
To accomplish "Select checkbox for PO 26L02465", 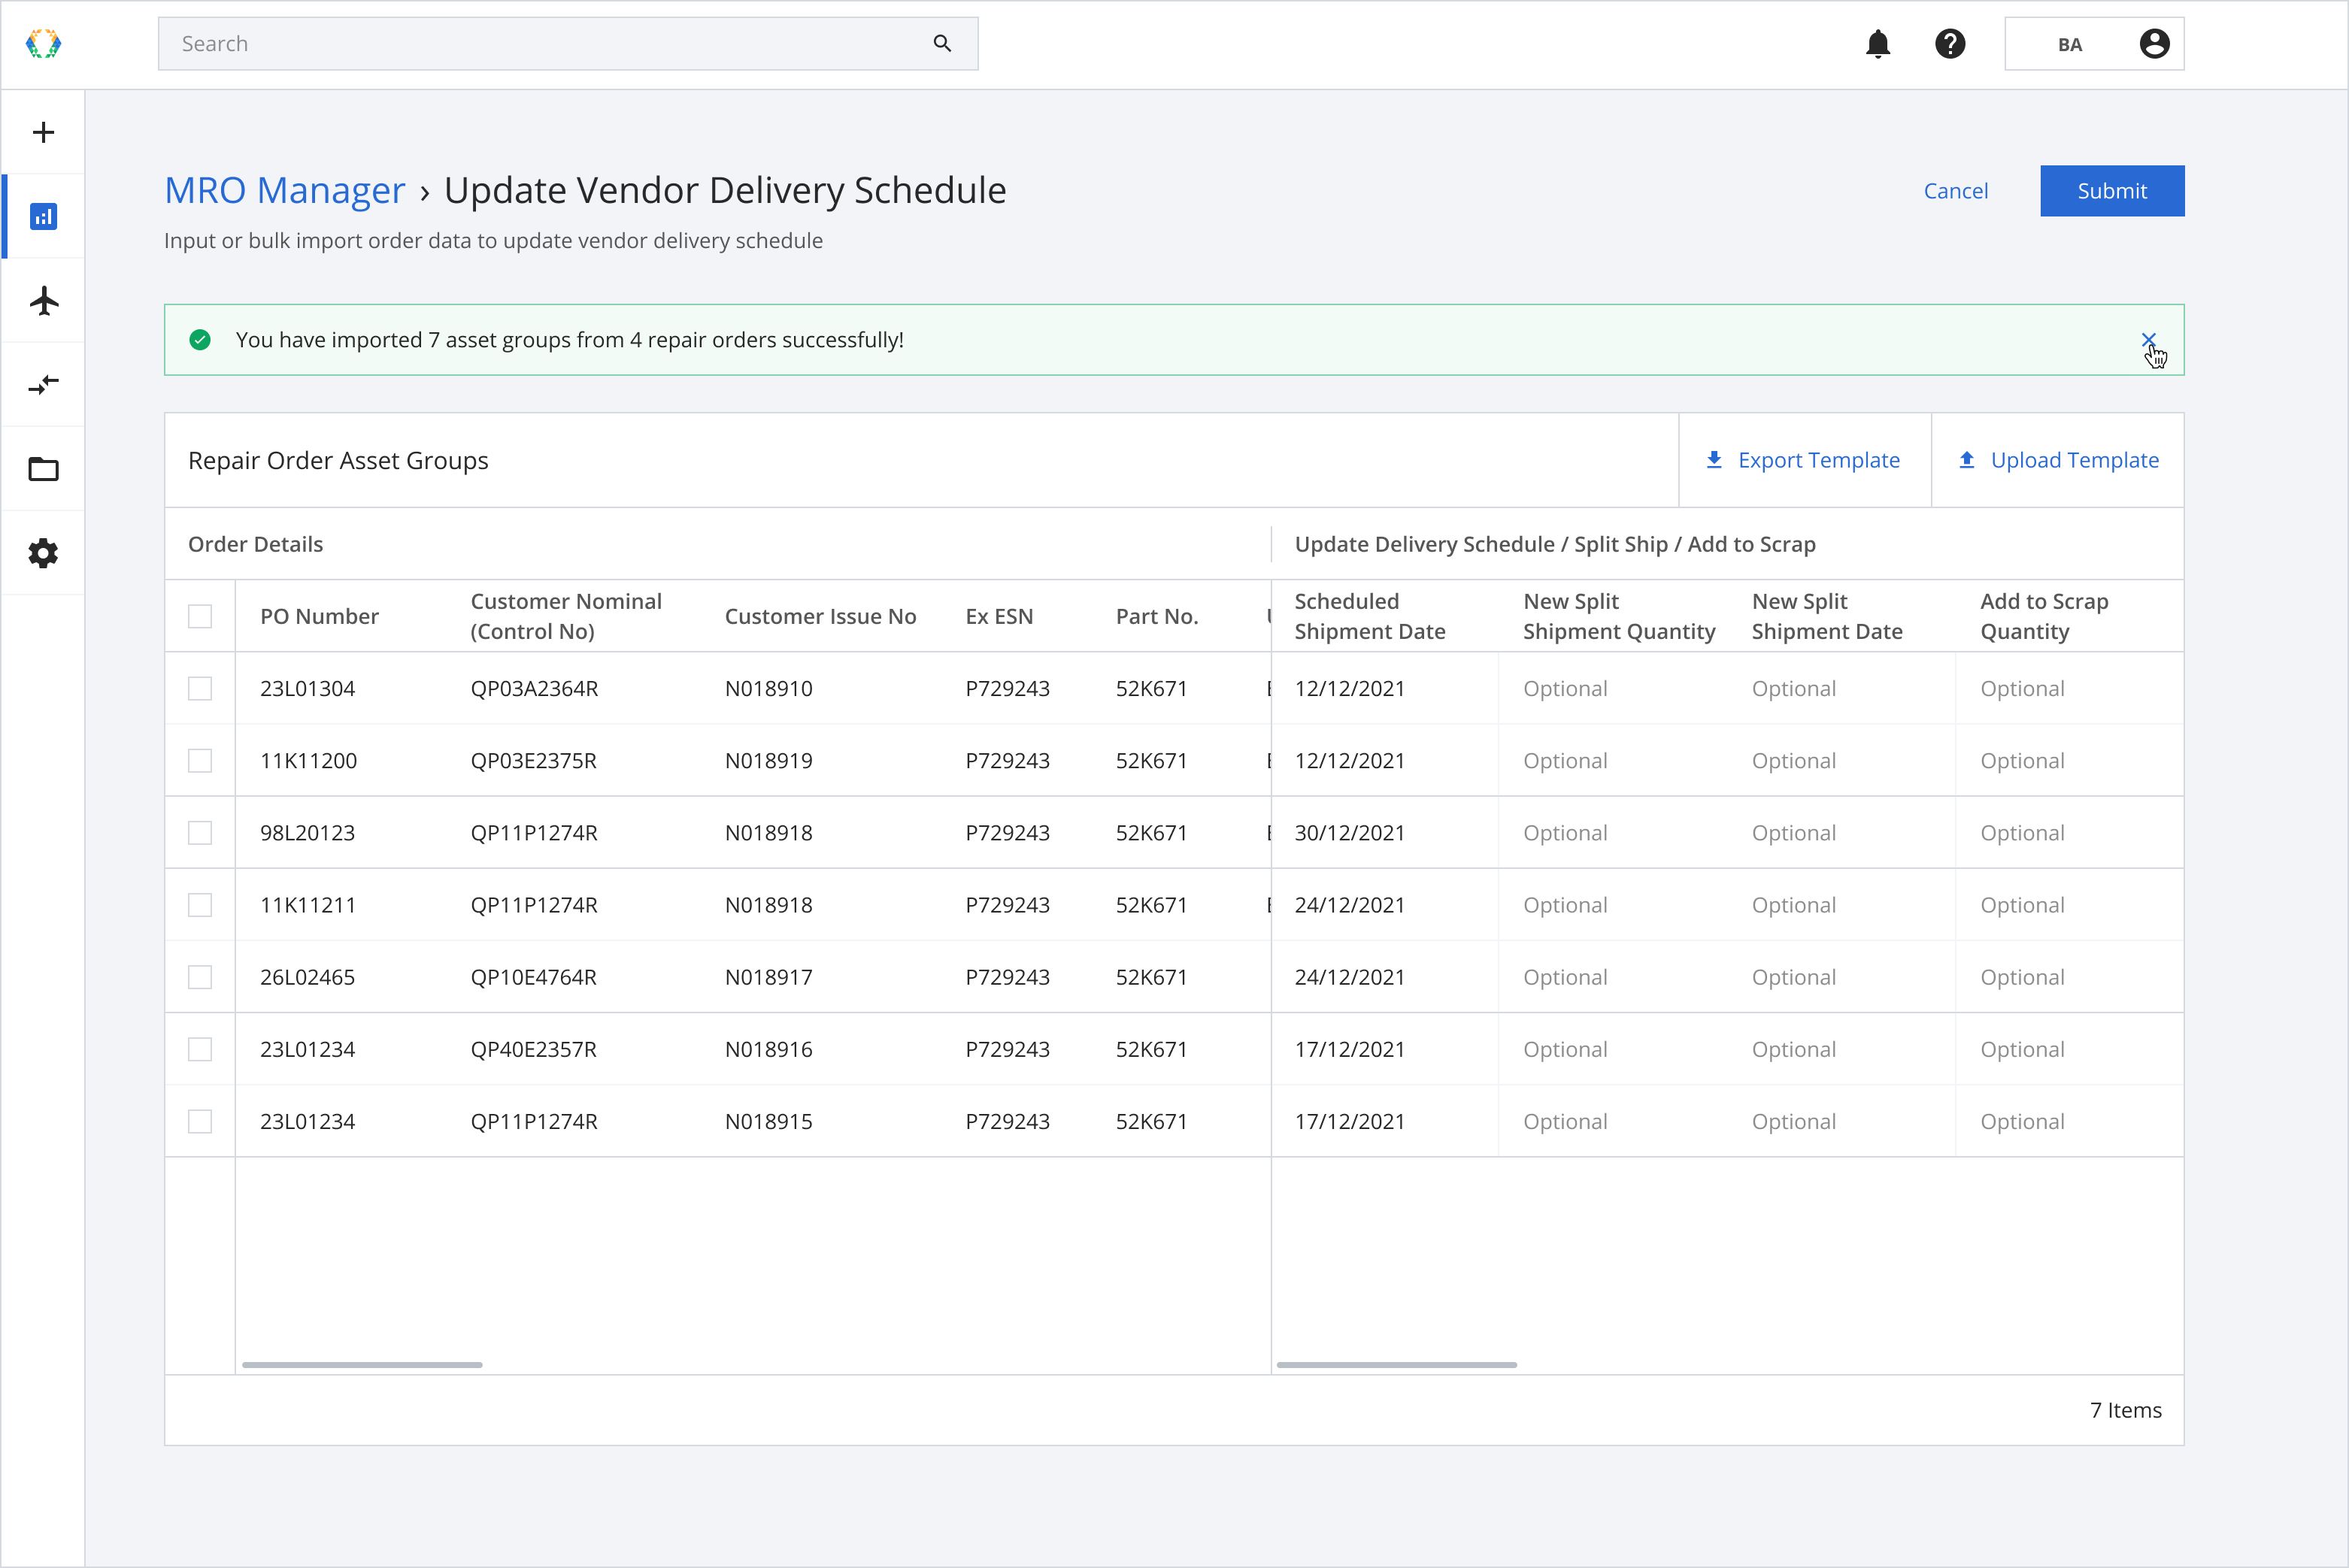I will (x=200, y=977).
